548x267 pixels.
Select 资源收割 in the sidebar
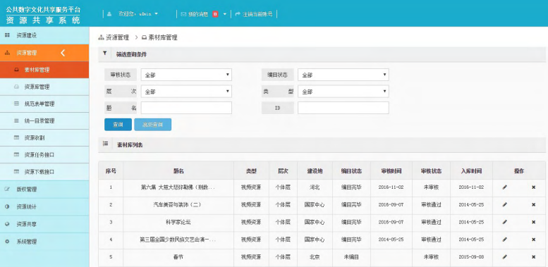tap(44, 138)
